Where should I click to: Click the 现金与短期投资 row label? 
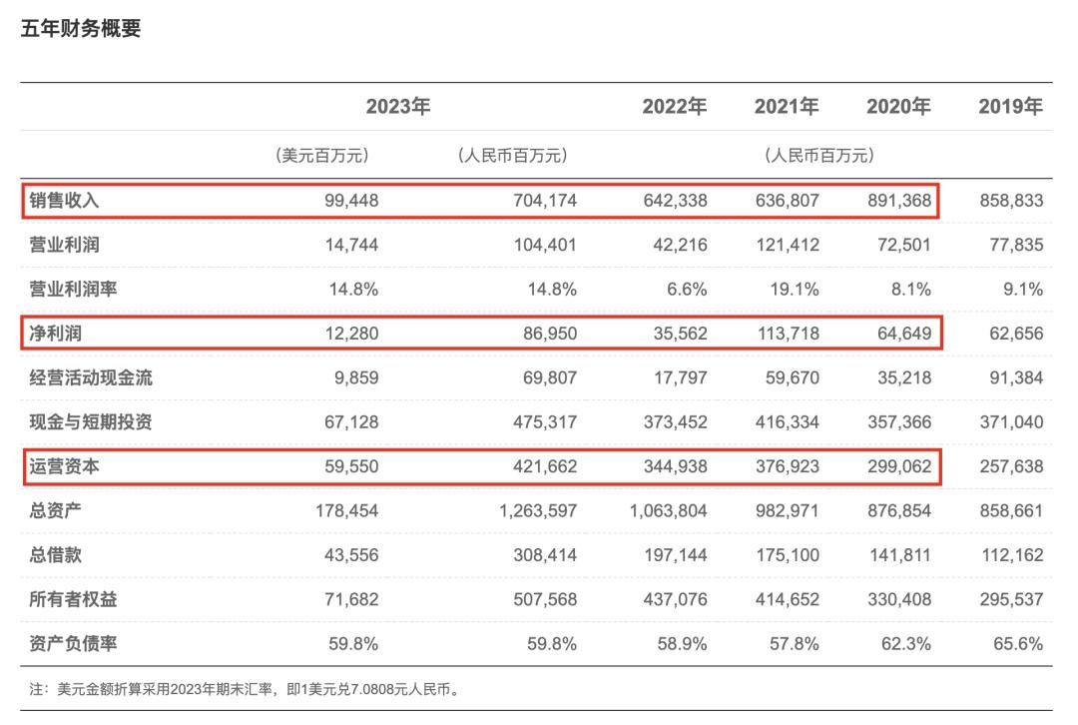click(x=91, y=422)
